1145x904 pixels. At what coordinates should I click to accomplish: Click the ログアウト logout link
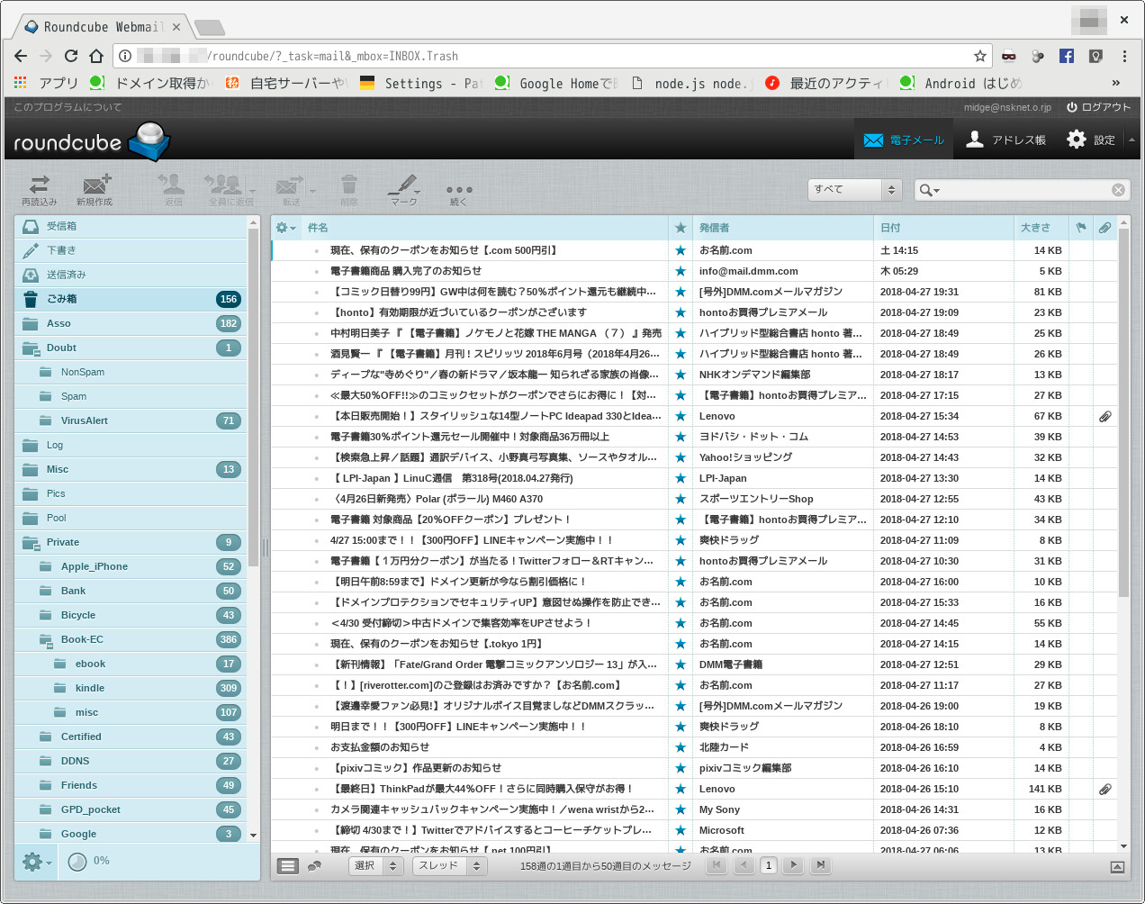pyautogui.click(x=1098, y=107)
